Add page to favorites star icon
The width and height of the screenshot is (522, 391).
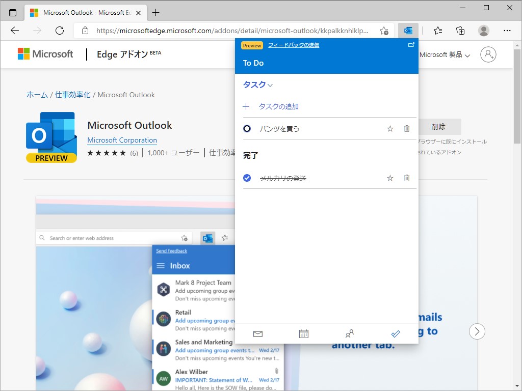click(384, 31)
